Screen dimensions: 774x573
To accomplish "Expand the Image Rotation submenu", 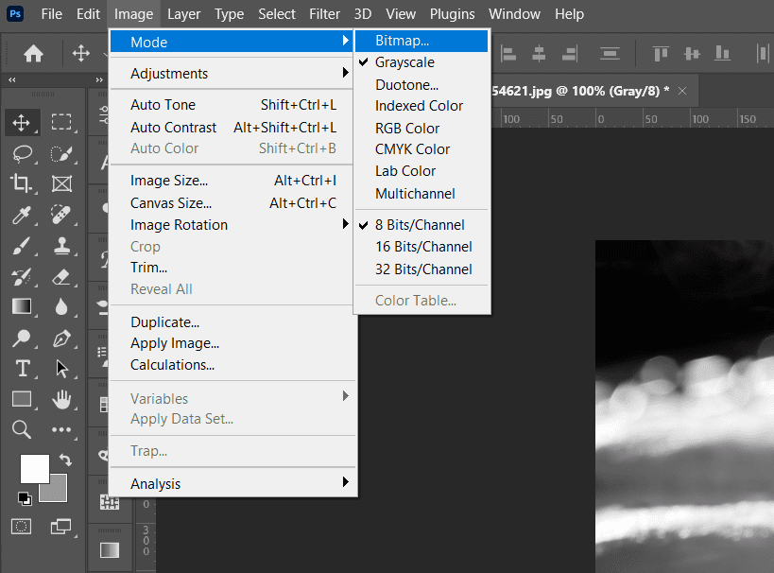I will [231, 225].
